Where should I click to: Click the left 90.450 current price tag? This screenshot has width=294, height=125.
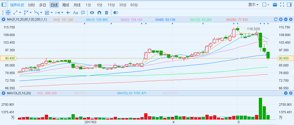click(x=8, y=58)
